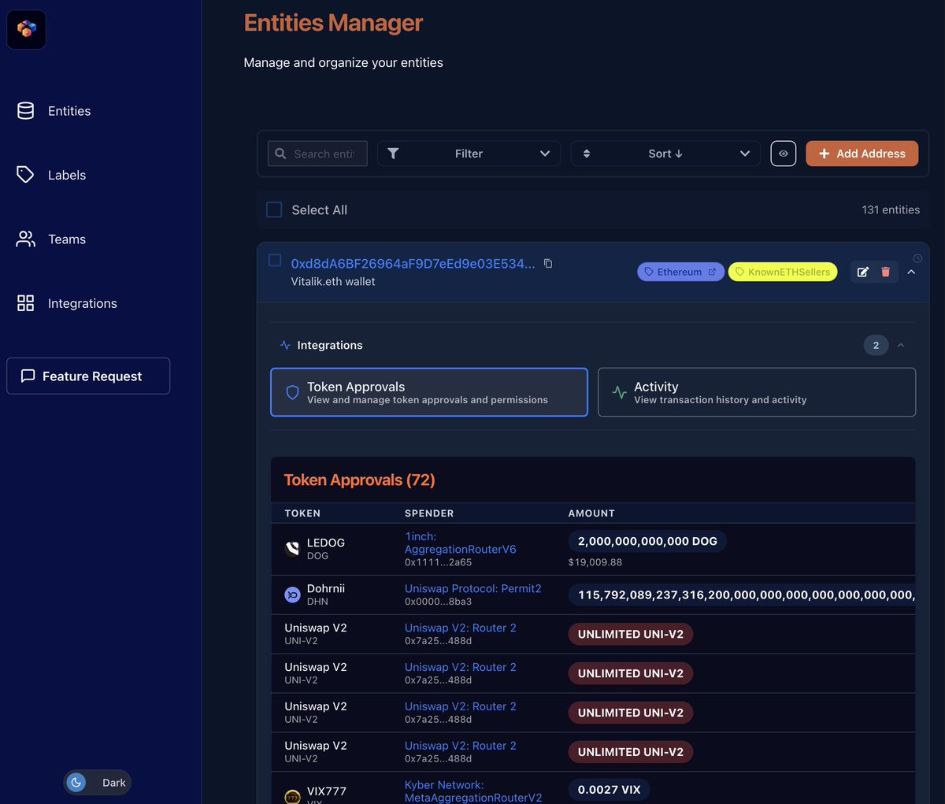945x804 pixels.
Task: Open the Sort dropdown
Action: pyautogui.click(x=665, y=154)
